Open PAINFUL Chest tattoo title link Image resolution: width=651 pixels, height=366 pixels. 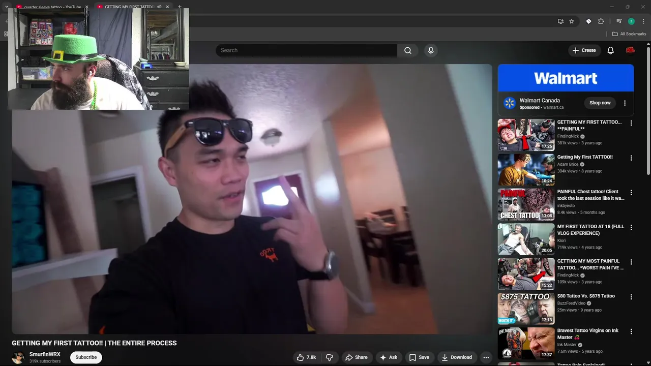590,195
